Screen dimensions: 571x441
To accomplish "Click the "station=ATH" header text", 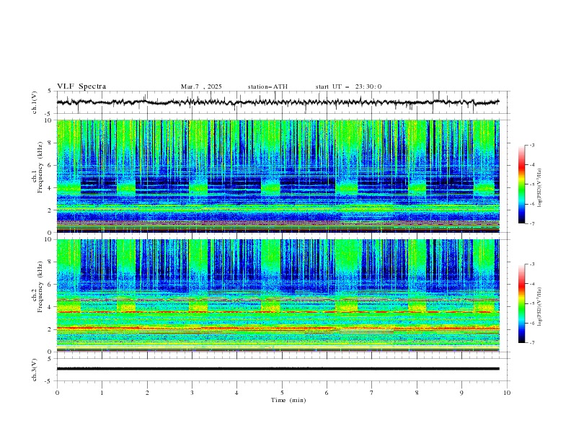I will (267, 86).
